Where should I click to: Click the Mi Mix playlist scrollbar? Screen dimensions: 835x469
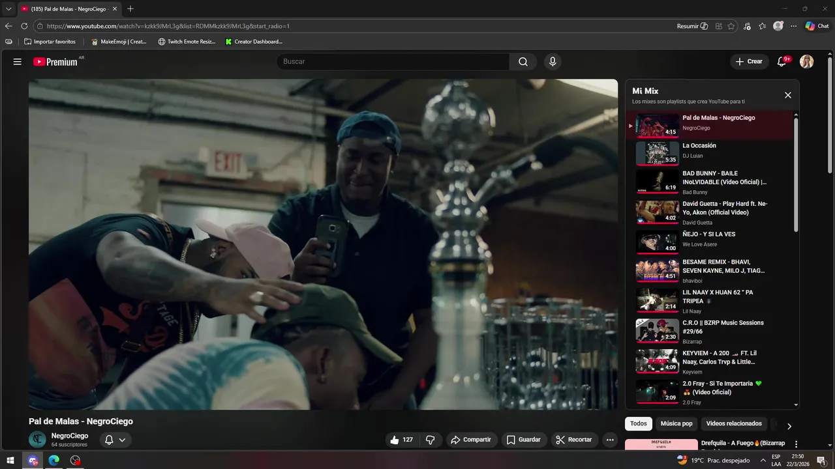(796, 174)
